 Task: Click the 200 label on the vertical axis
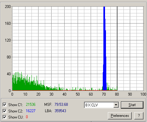pos(8,7)
